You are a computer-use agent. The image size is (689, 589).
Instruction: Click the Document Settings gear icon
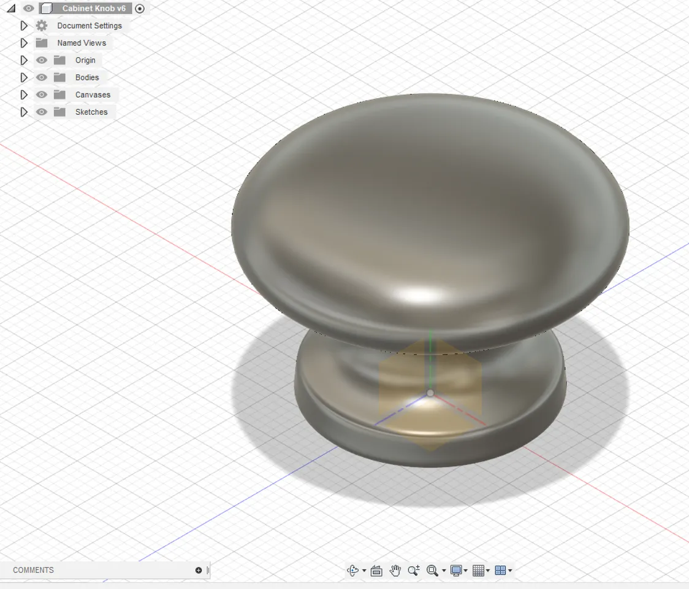click(x=40, y=25)
